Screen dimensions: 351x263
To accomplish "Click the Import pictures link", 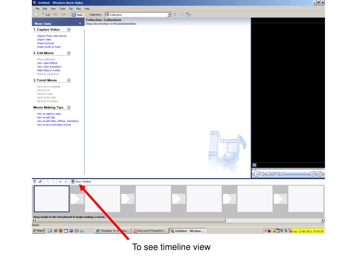I will (46, 43).
